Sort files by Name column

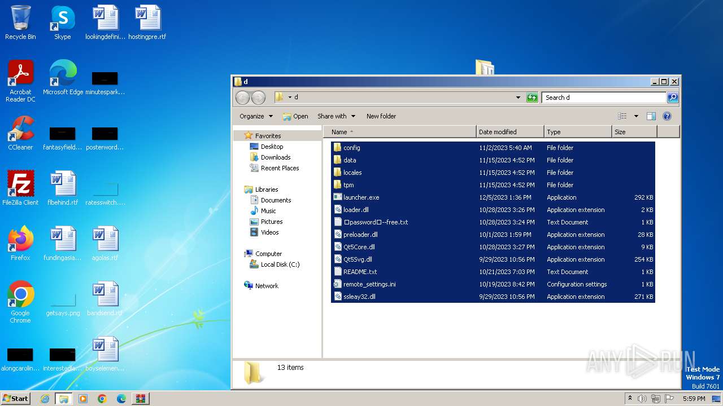400,132
